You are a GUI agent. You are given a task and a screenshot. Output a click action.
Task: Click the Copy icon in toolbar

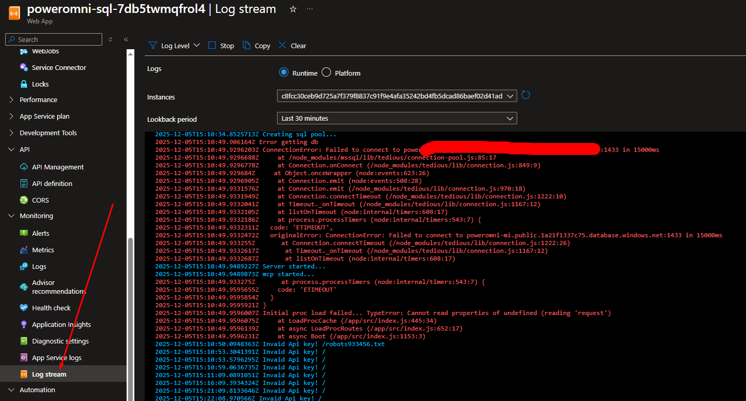[246, 45]
